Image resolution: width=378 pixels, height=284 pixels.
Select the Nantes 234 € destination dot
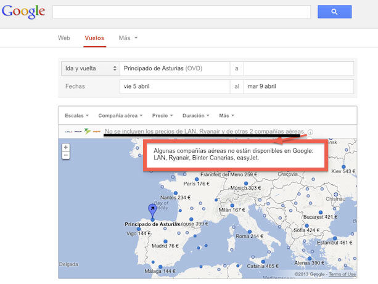pyautogui.click(x=176, y=193)
